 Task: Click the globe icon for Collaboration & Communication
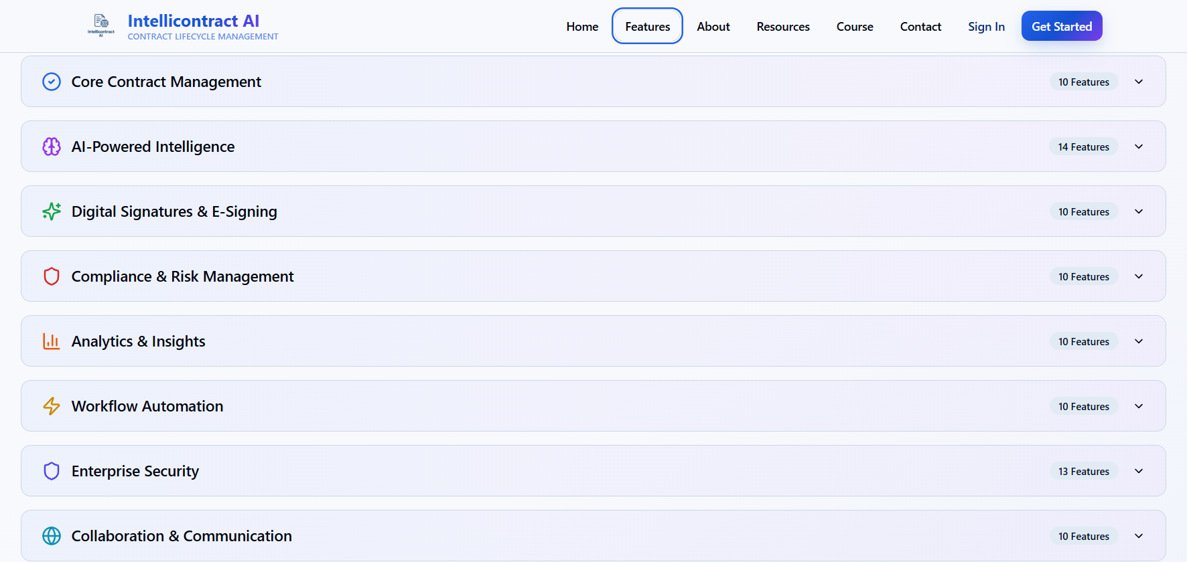click(52, 536)
